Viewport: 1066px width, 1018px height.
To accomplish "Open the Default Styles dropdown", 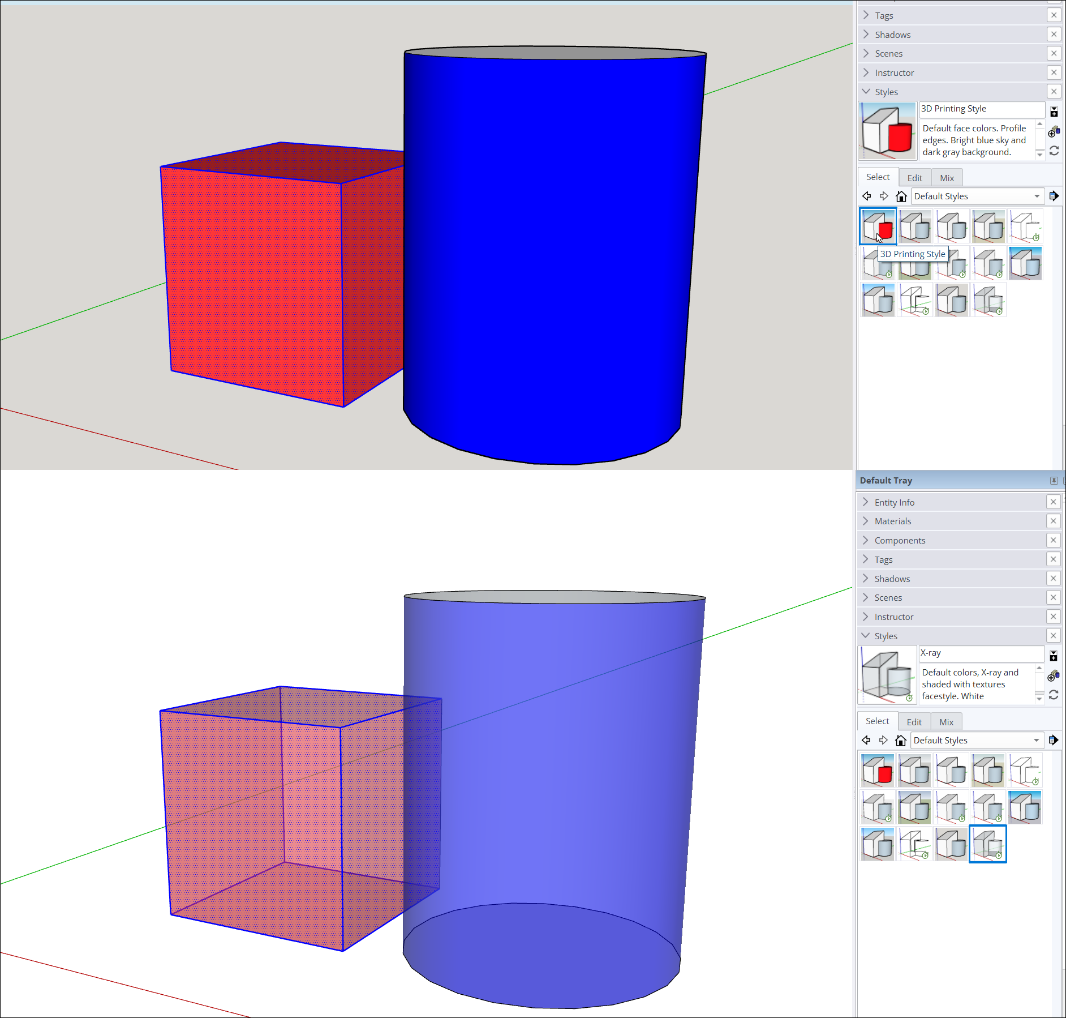I will [x=978, y=196].
